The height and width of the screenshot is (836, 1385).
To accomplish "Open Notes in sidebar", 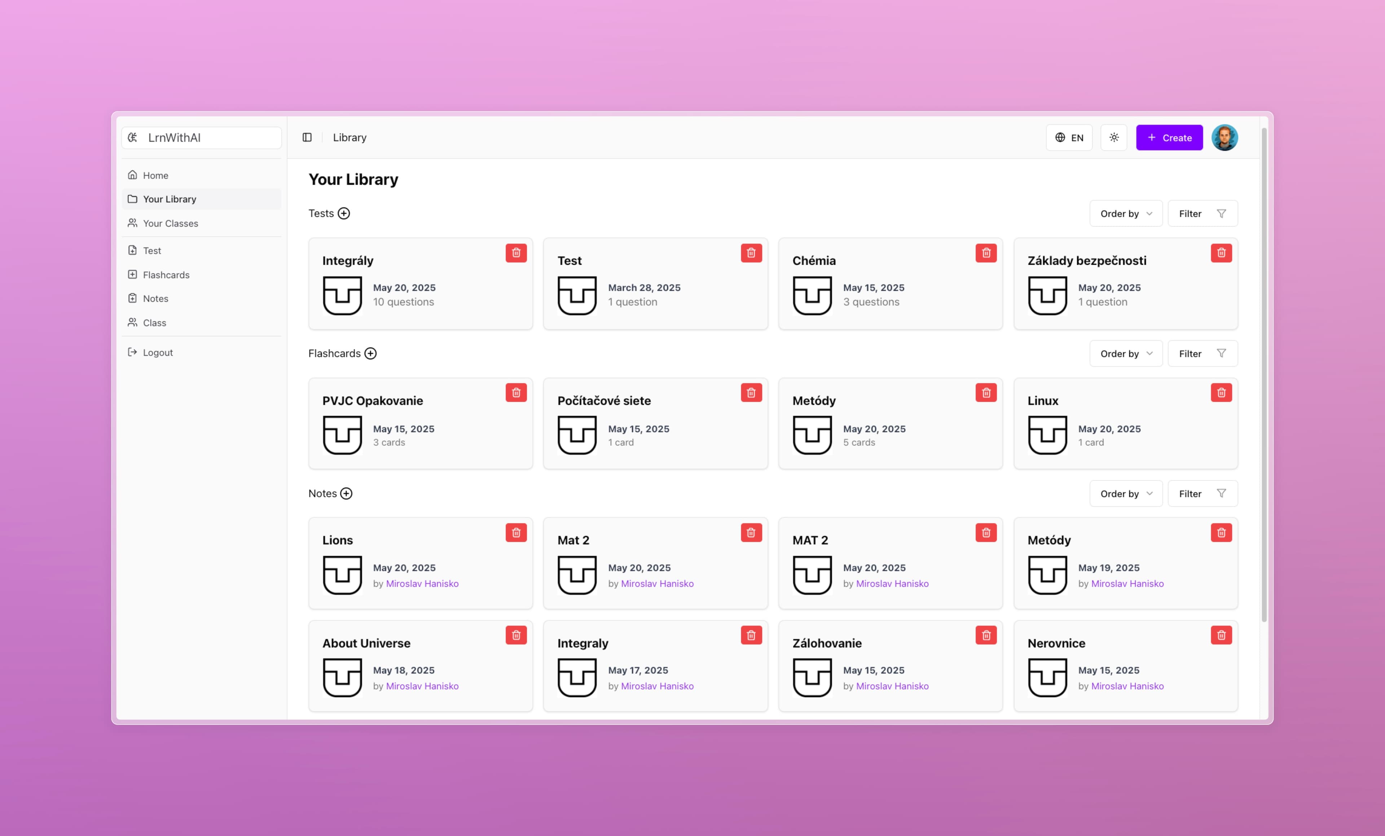I will [x=201, y=299].
